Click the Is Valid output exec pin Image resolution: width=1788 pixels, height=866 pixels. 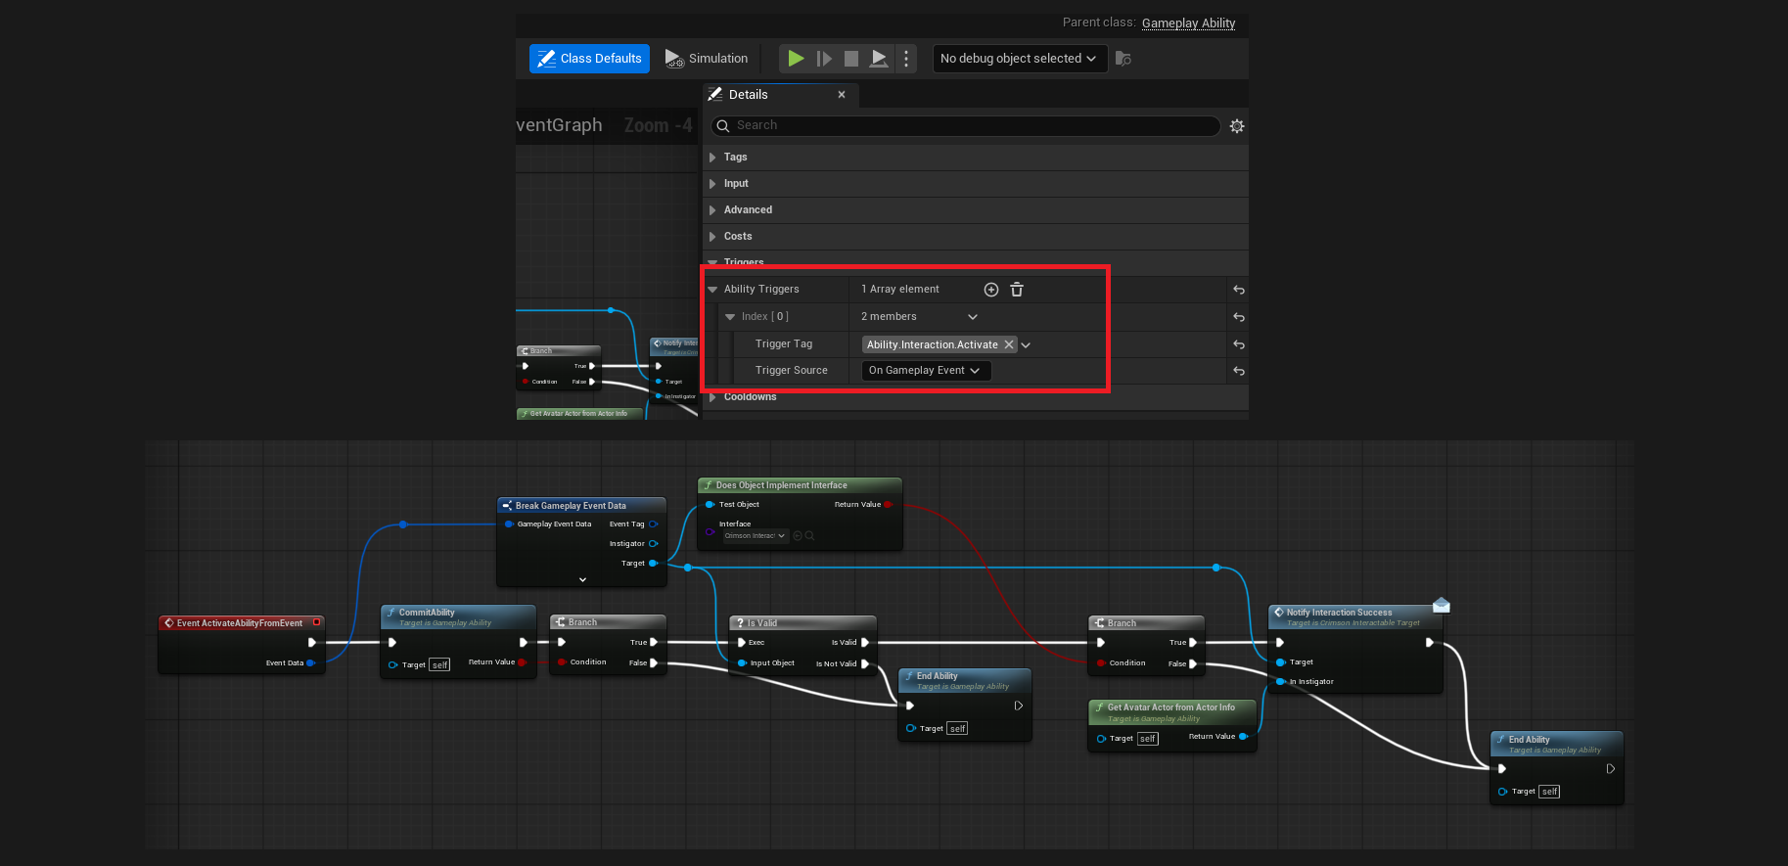(x=865, y=643)
